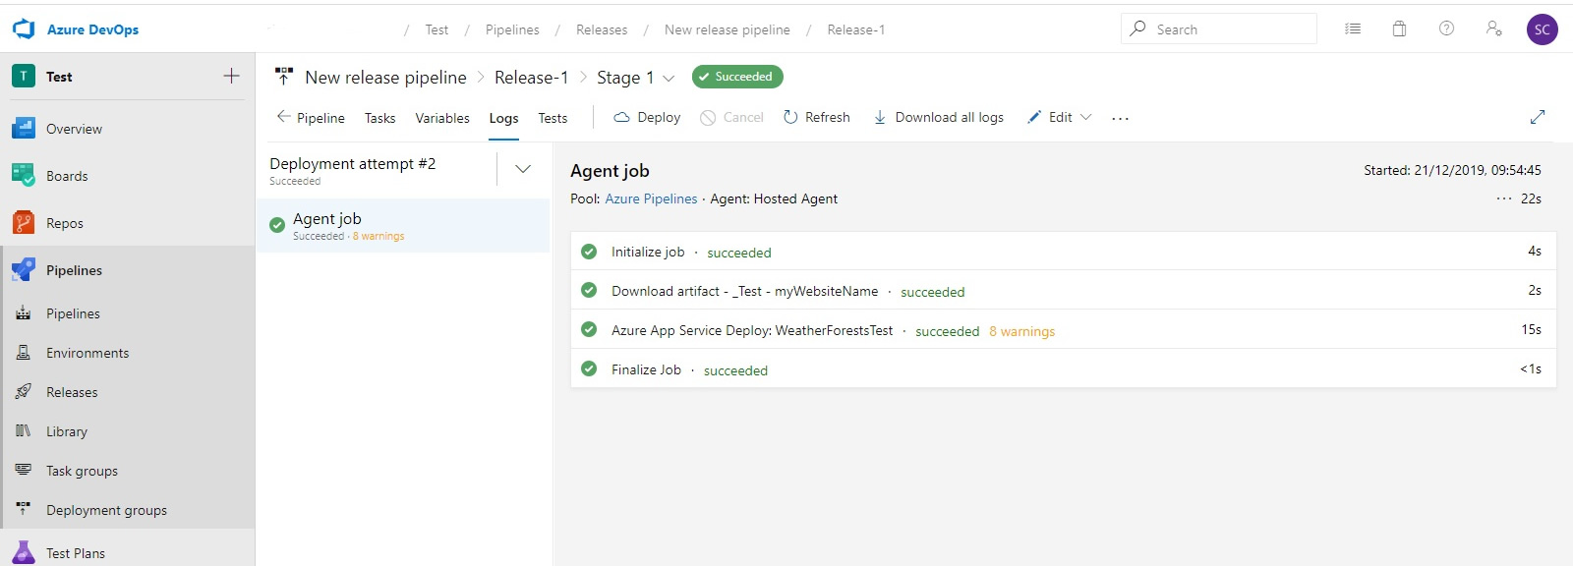Go back to Pipeline view

(x=311, y=117)
